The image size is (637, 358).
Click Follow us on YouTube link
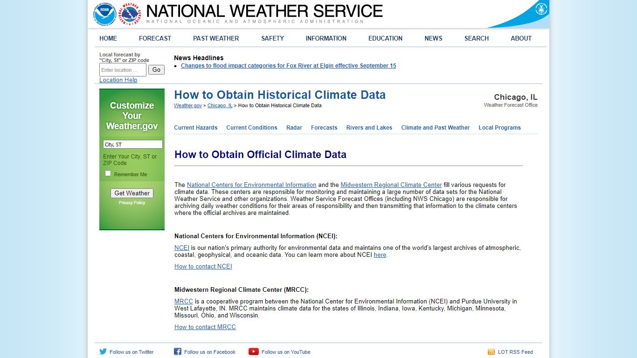click(286, 352)
